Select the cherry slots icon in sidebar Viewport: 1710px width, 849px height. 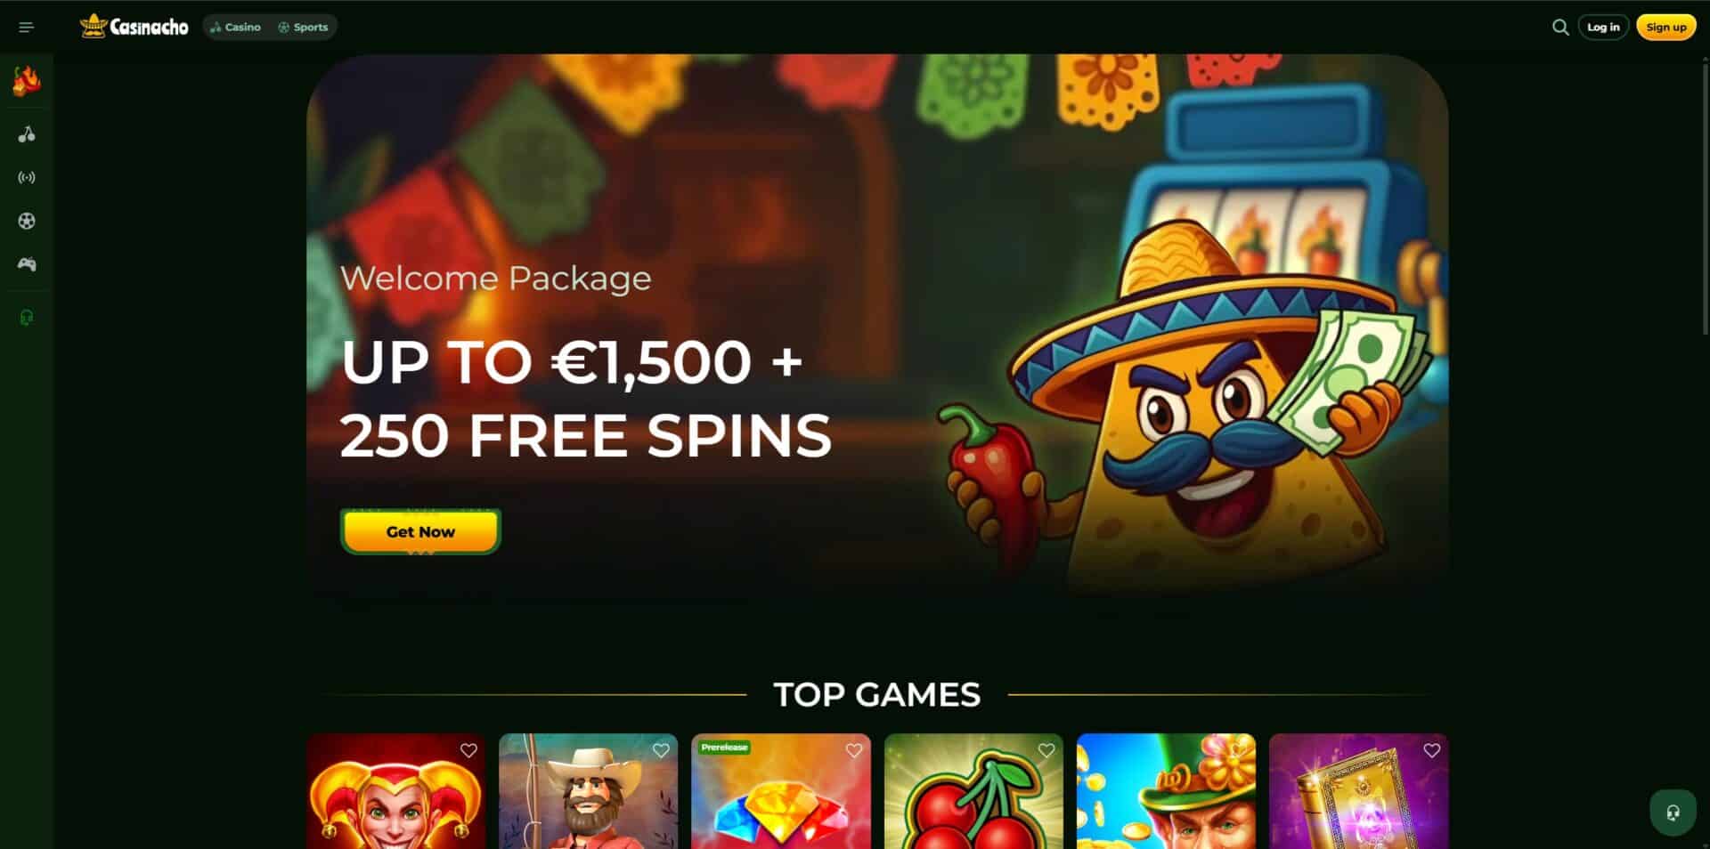[27, 134]
